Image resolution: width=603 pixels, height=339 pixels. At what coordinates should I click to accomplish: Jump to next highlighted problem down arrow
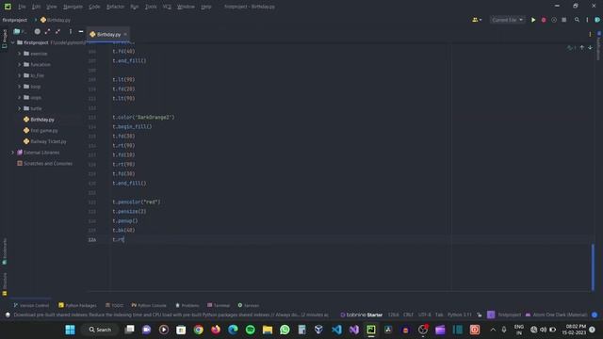[591, 47]
